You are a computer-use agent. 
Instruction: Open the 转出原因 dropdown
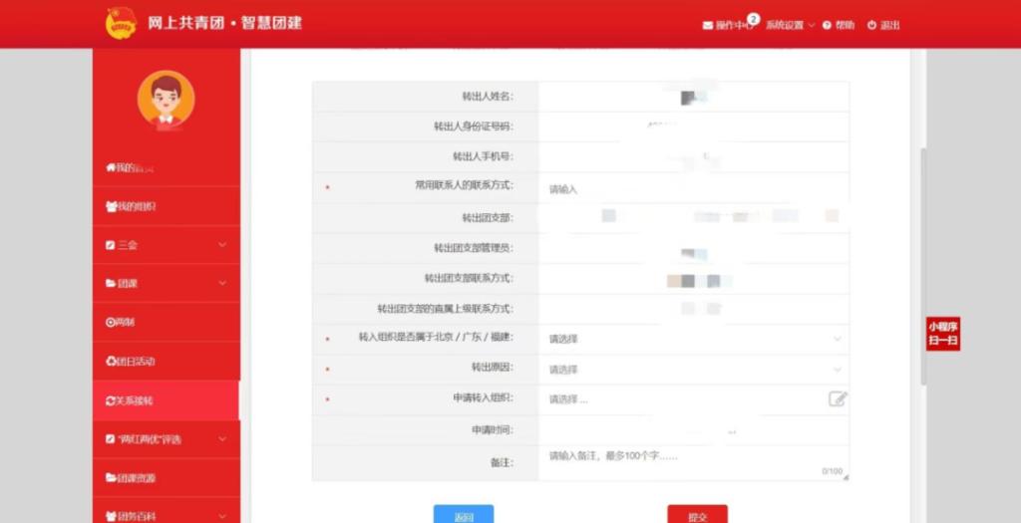(693, 370)
